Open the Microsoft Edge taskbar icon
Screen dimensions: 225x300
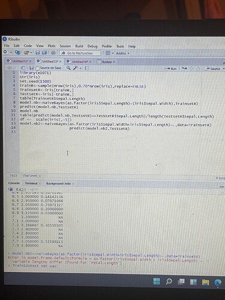pos(218,283)
